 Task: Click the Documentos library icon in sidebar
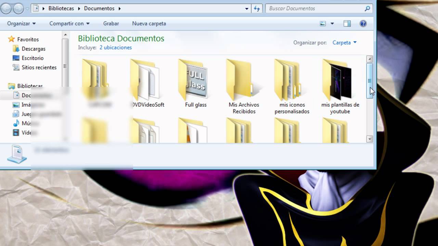coord(16,95)
